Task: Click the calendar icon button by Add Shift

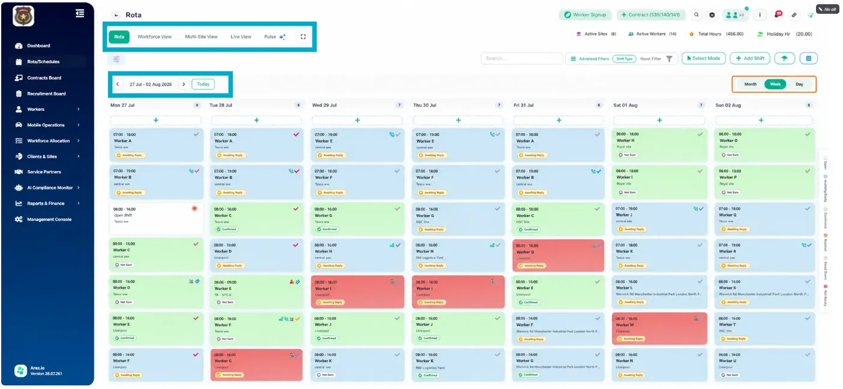Action: coord(809,58)
